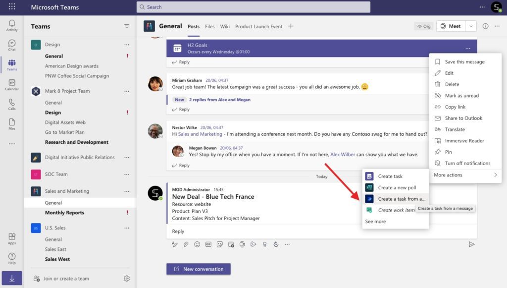The height and width of the screenshot is (288, 507).
Task: Open the Help icon in sidebar
Action: pos(12,259)
